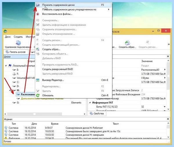The height and width of the screenshot is (147, 174).
Task: Click the green refresh icon beside Обновить
Action: (x=38, y=95)
